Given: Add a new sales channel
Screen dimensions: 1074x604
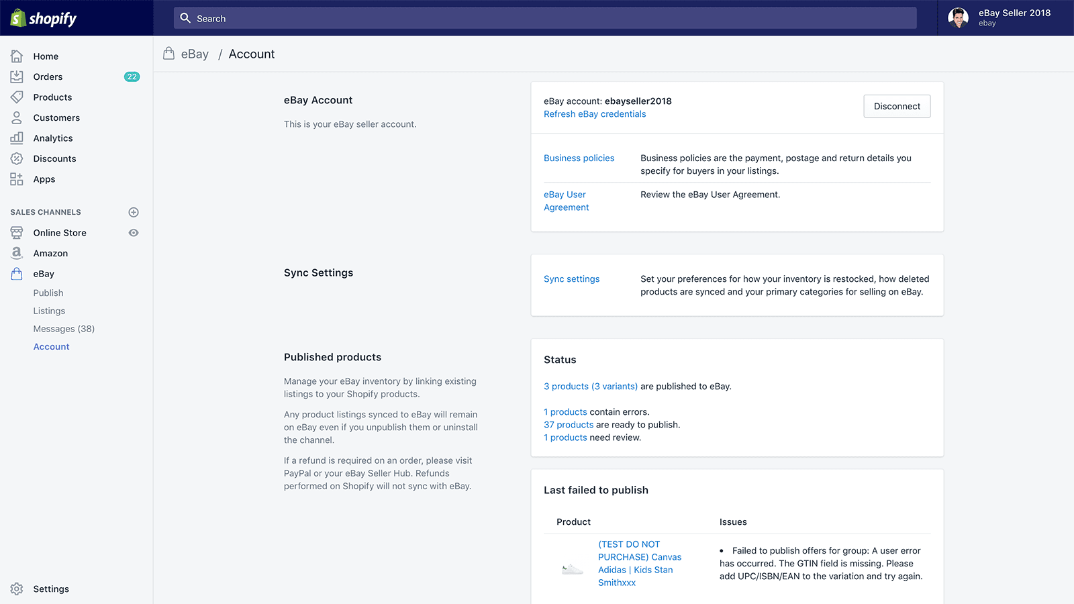Looking at the screenshot, I should coord(134,212).
